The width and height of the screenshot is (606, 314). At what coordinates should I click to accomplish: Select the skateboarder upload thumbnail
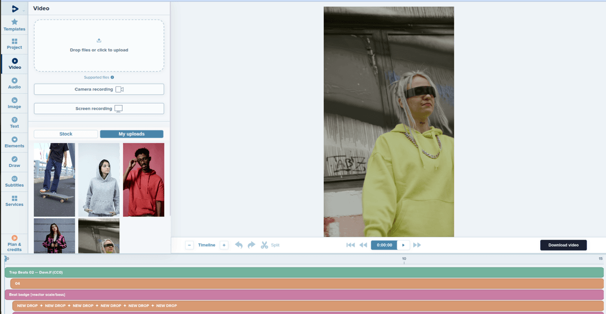point(55,180)
